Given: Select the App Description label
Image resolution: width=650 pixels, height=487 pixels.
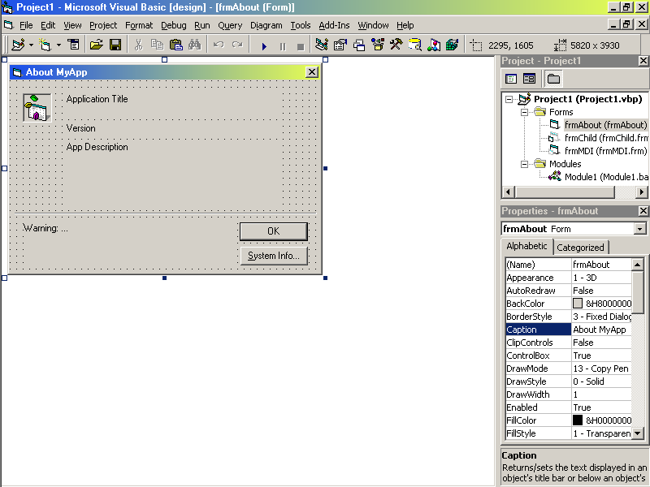Looking at the screenshot, I should (97, 147).
